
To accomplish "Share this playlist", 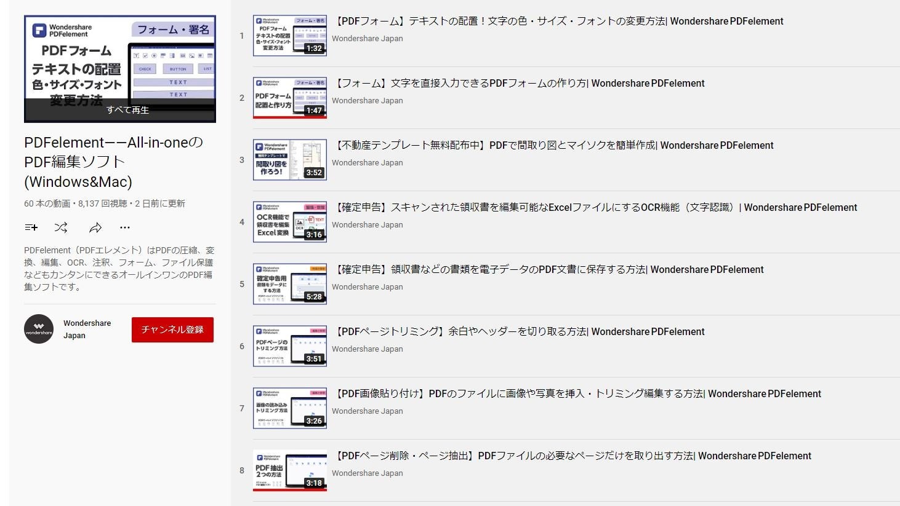I will [95, 227].
